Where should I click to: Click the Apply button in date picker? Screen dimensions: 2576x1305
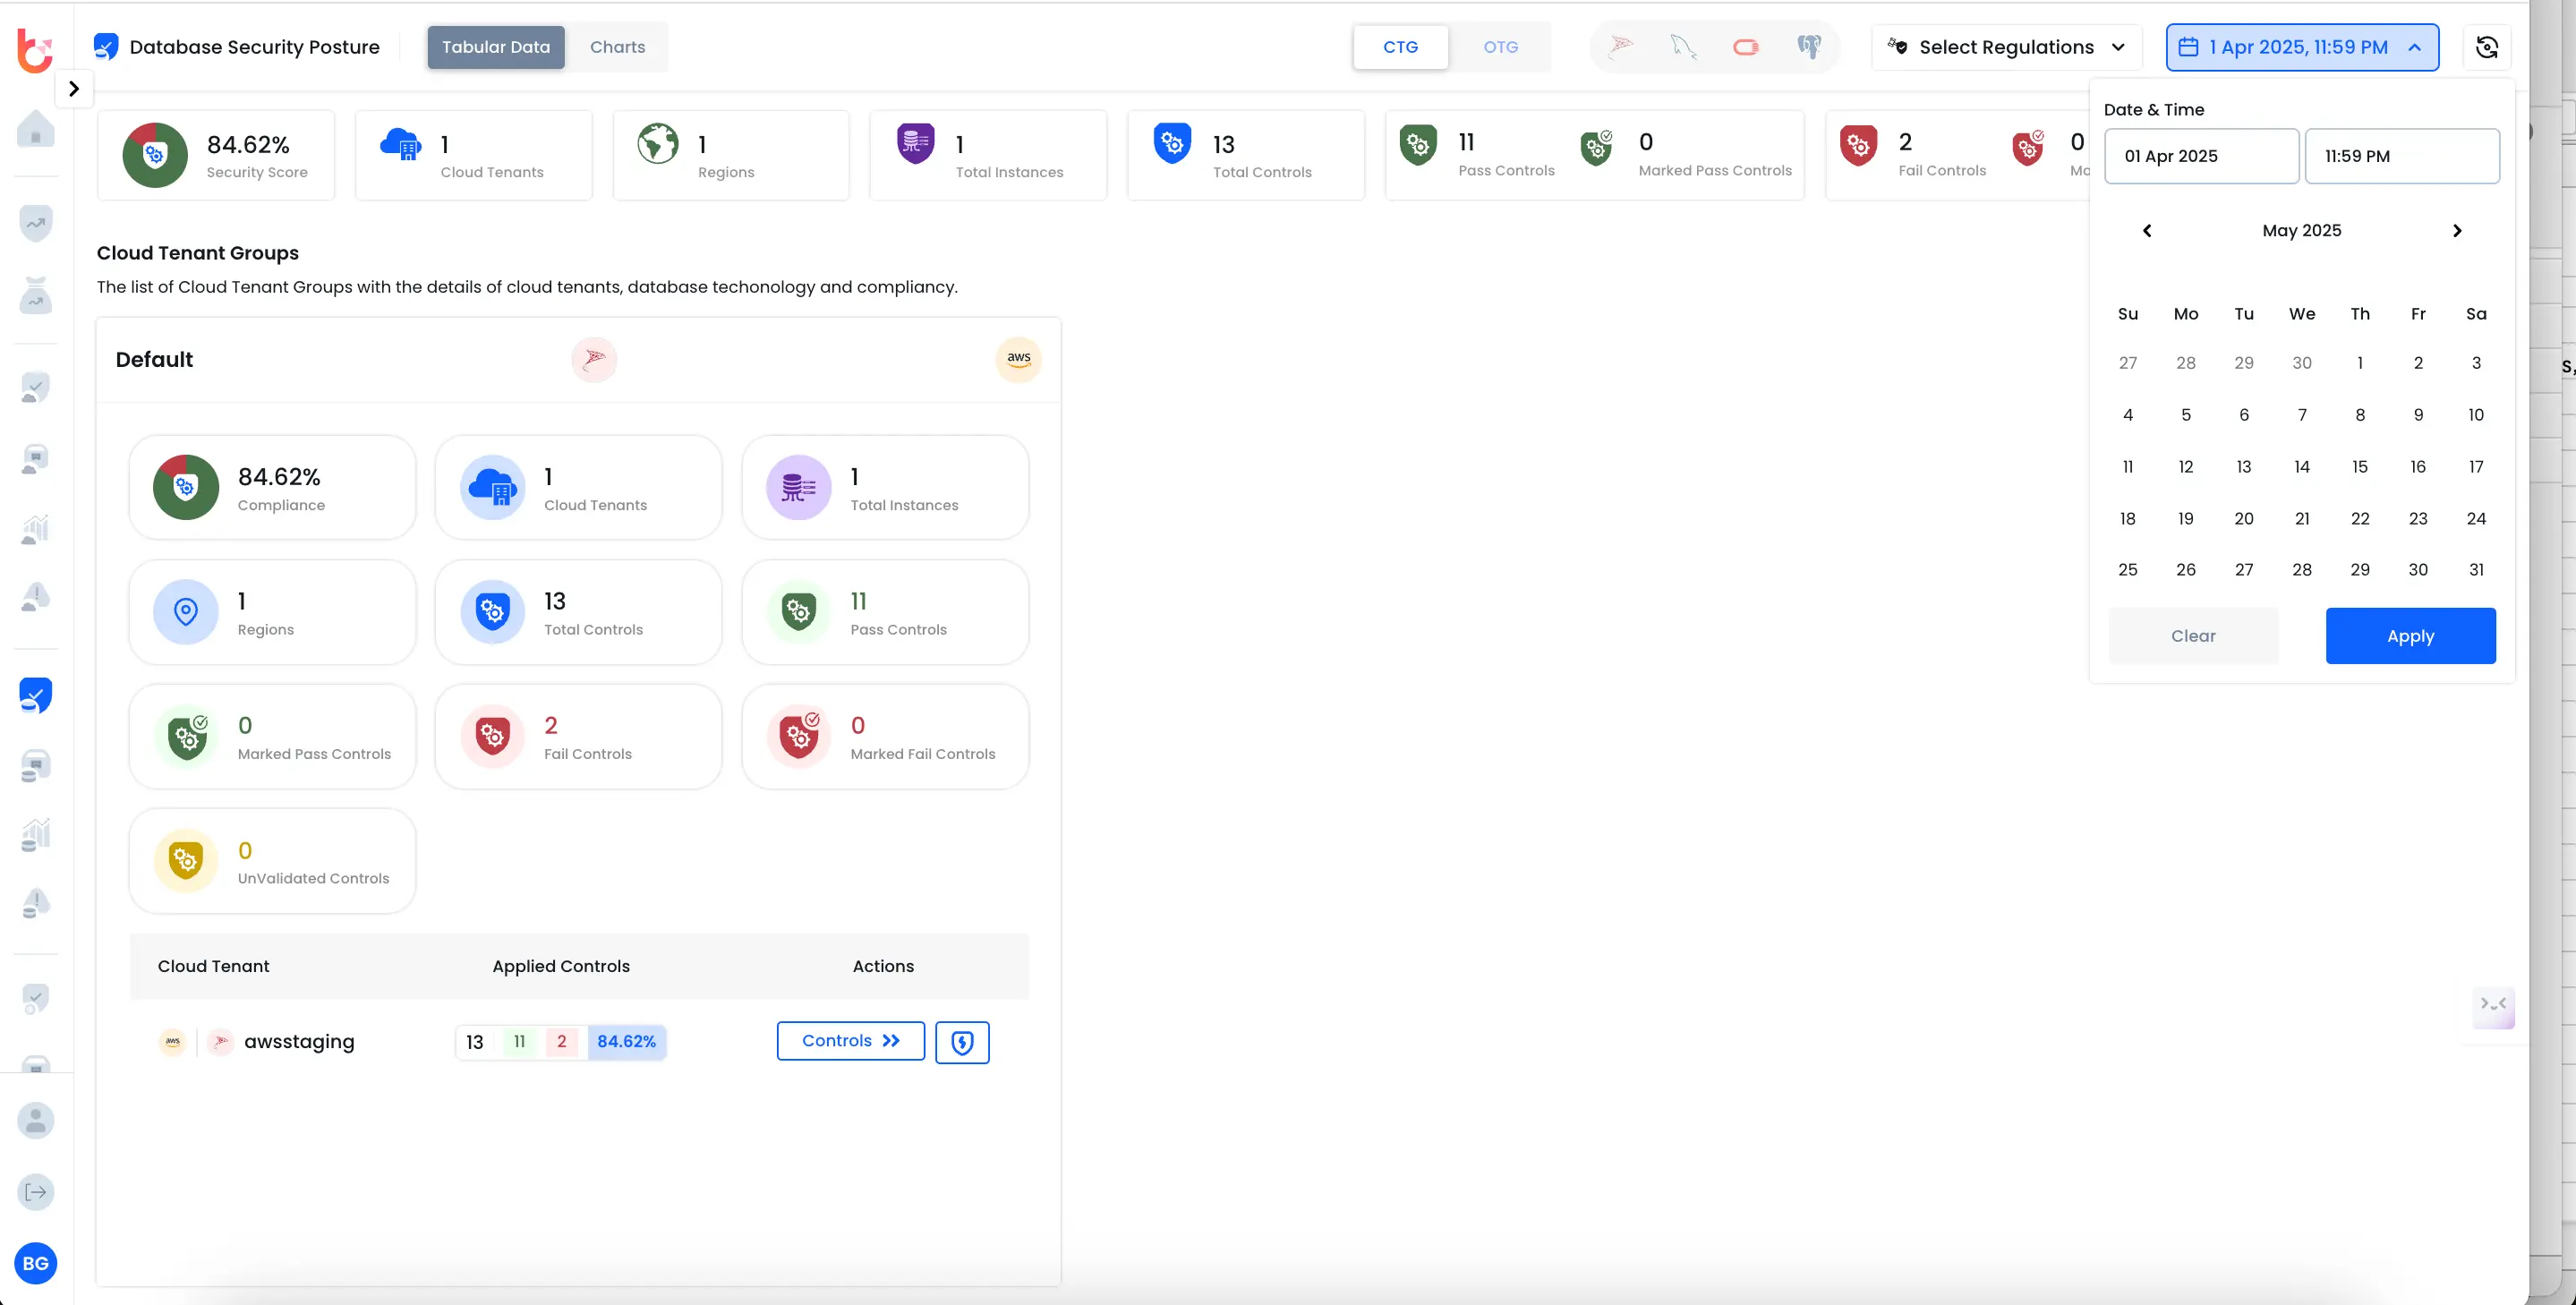[2410, 636]
